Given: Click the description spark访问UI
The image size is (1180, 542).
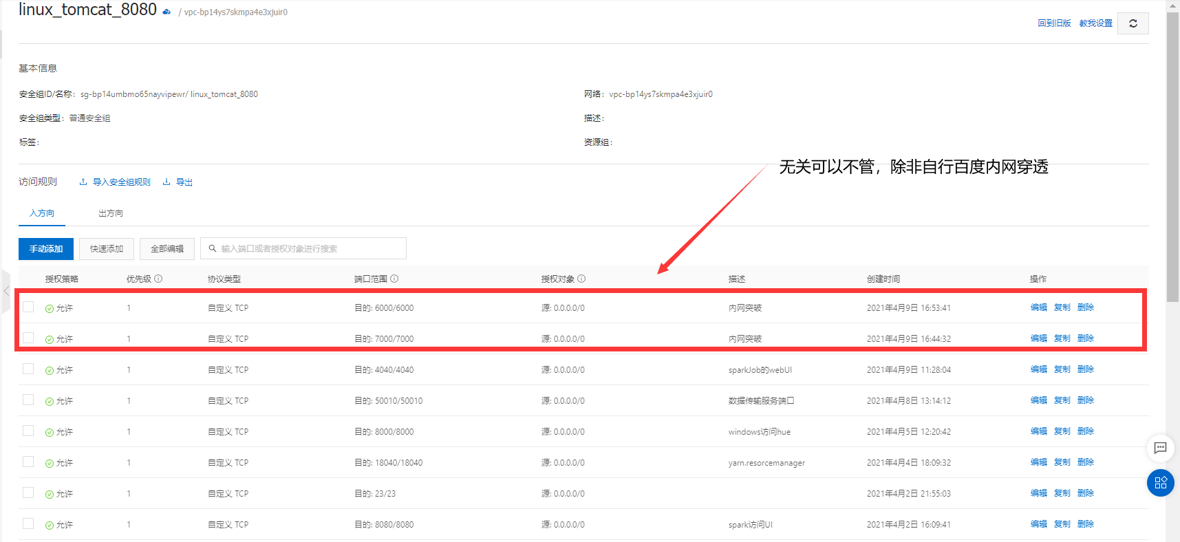Looking at the screenshot, I should (751, 525).
